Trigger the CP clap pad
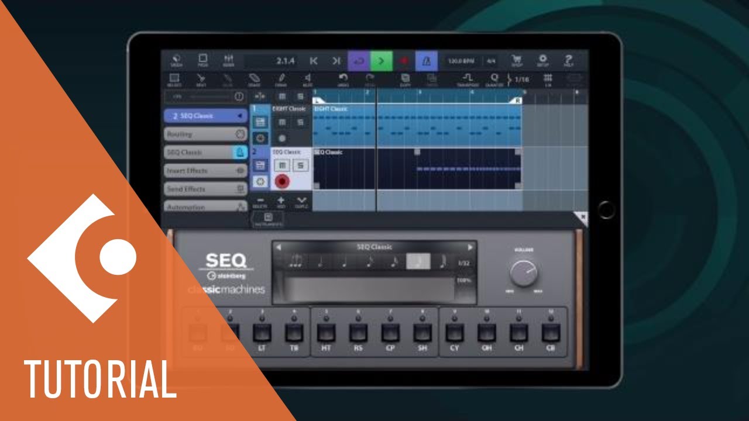This screenshot has height=421, width=749. click(390, 333)
